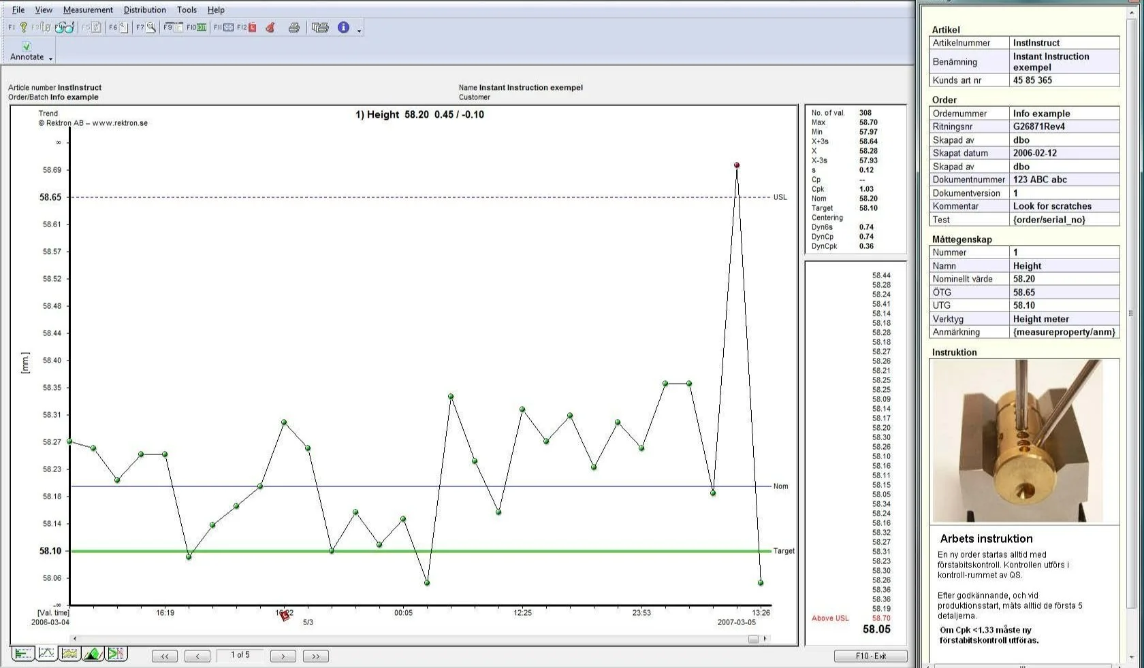Screen dimensions: 1144x668
Task: Click the Dokumentnummer value 123 ABC abc
Action: tap(1040, 180)
